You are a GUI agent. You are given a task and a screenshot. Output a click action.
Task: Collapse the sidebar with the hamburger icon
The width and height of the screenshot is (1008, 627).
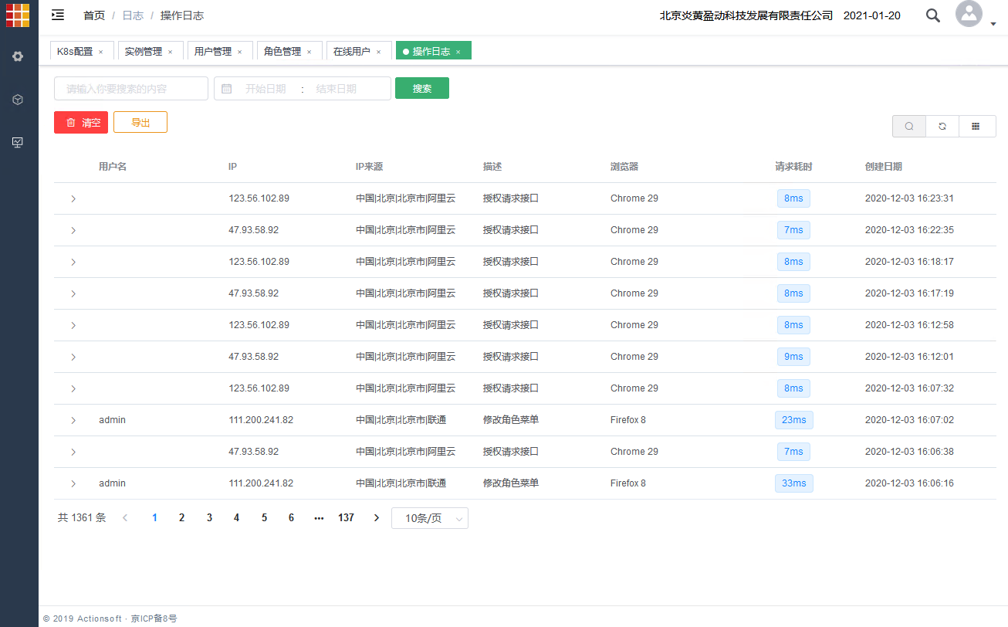click(58, 15)
